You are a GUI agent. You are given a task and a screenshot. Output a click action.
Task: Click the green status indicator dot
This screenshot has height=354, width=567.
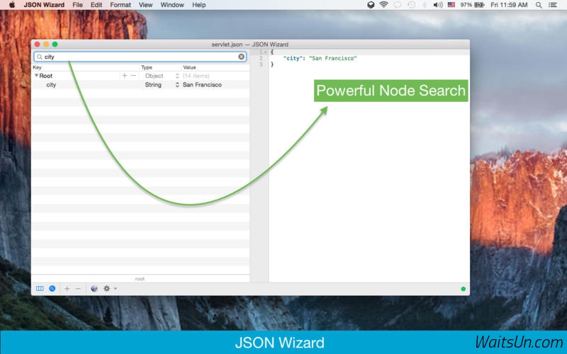click(464, 289)
